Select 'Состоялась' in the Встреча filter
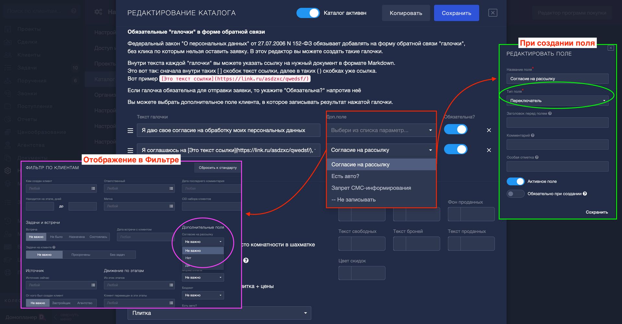 tap(98, 237)
